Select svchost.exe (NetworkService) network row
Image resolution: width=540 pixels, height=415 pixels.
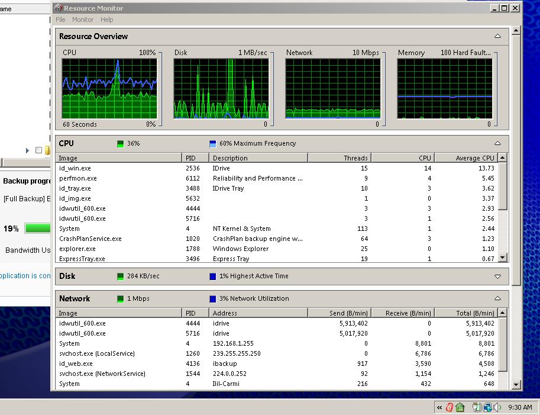click(x=277, y=374)
